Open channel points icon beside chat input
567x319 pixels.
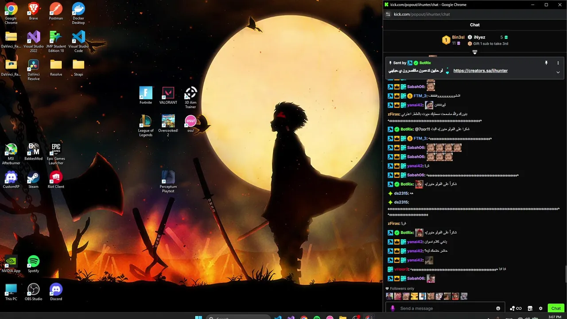point(516,308)
